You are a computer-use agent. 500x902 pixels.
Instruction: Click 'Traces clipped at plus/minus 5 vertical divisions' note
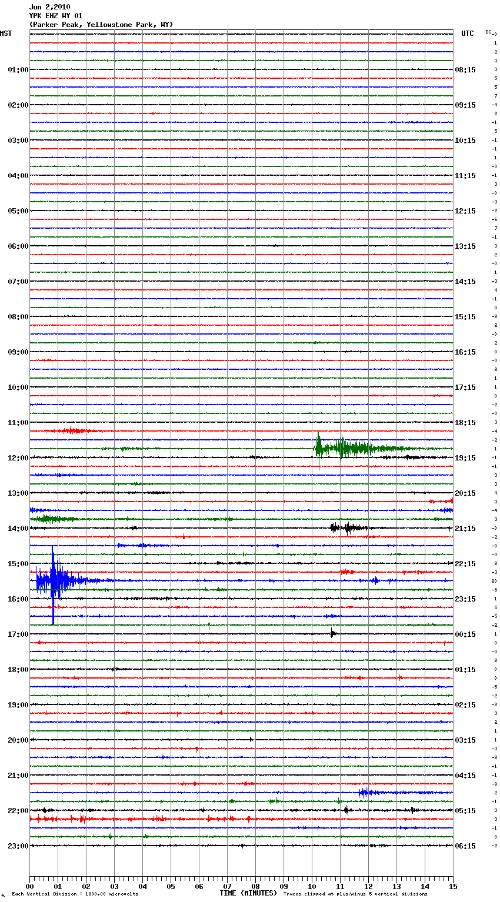point(355,894)
